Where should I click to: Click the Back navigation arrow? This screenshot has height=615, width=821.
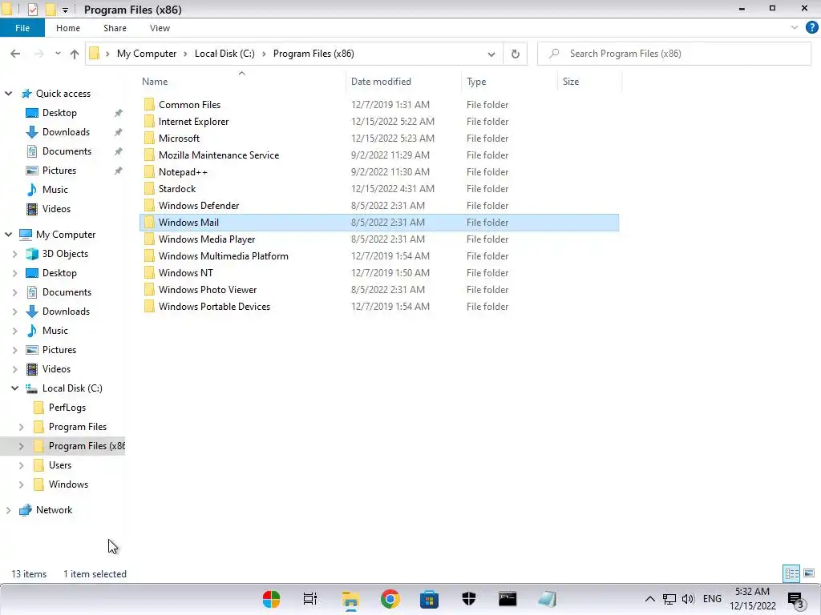pyautogui.click(x=15, y=54)
